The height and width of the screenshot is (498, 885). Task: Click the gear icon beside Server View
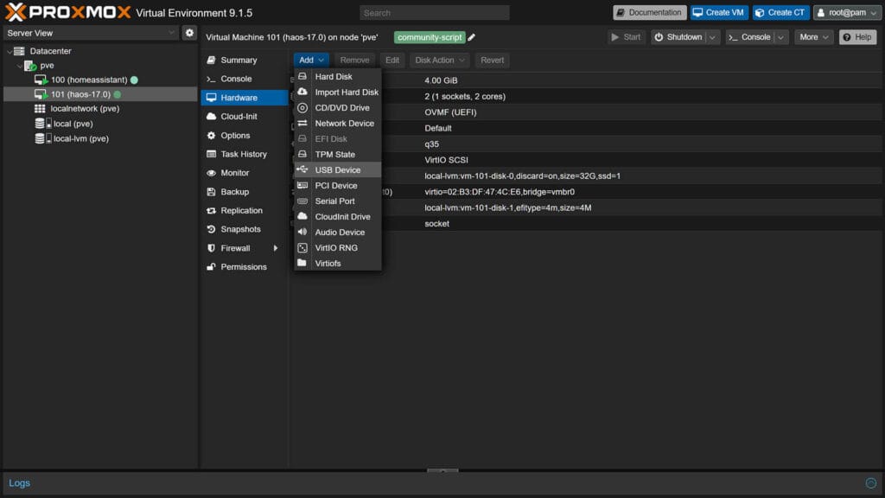coord(190,32)
